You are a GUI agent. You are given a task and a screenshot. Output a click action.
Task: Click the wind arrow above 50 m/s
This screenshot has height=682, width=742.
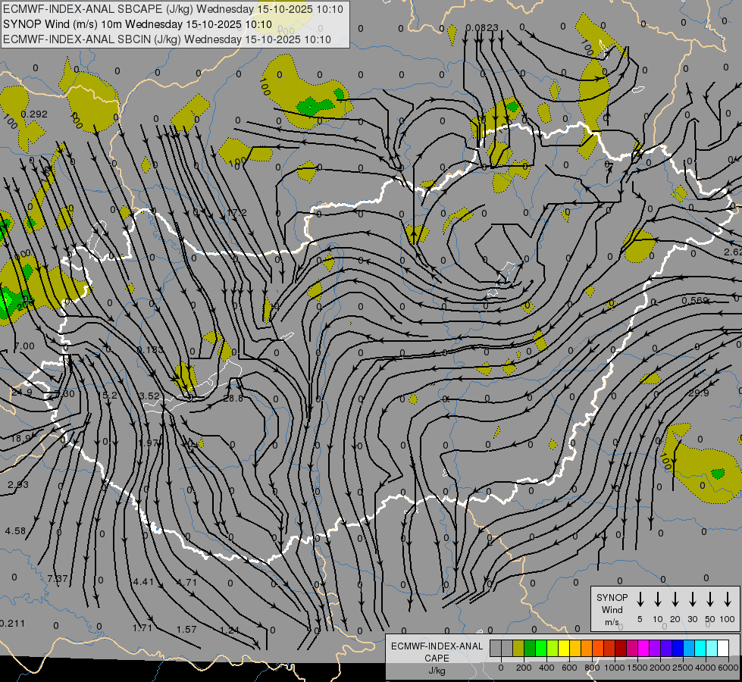(710, 599)
